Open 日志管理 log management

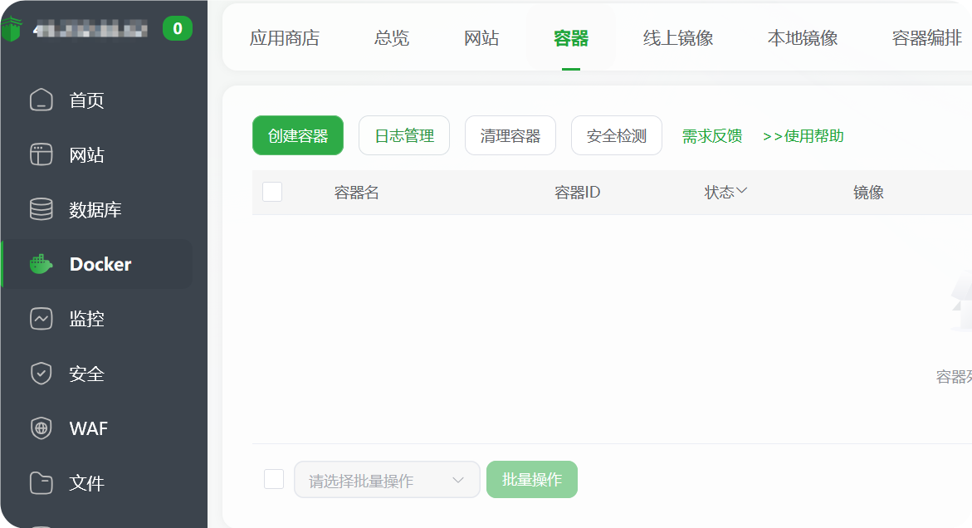403,134
